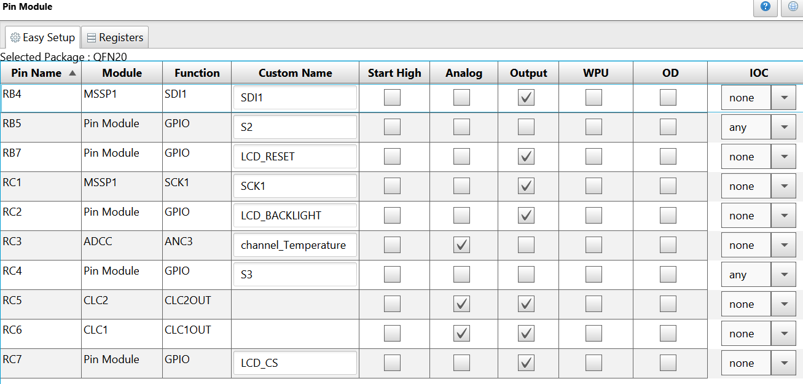Viewport: 803px width, 384px height.
Task: Expand IOC dropdown arrow for RC4 row
Action: (x=783, y=275)
